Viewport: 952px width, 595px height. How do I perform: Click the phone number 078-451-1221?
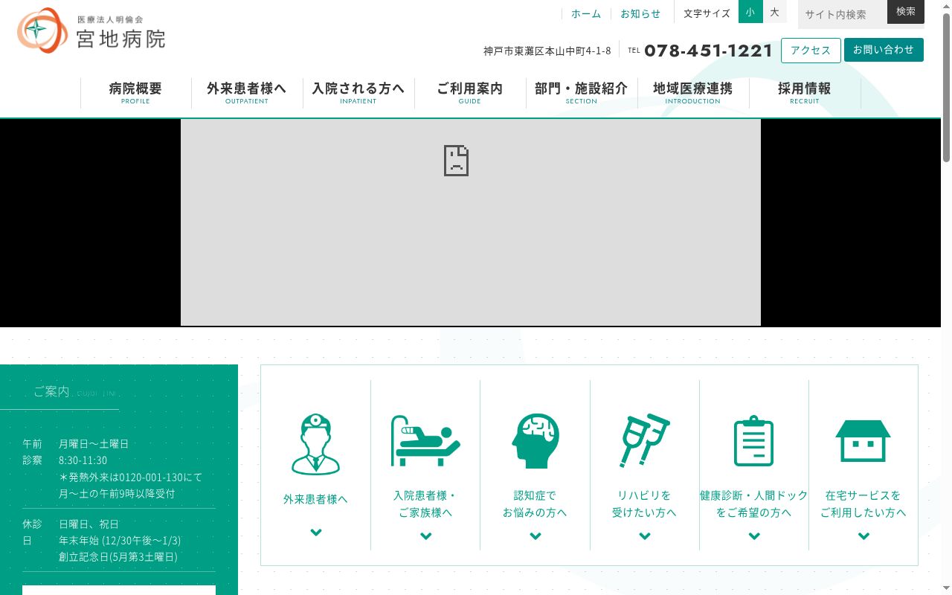(x=709, y=51)
